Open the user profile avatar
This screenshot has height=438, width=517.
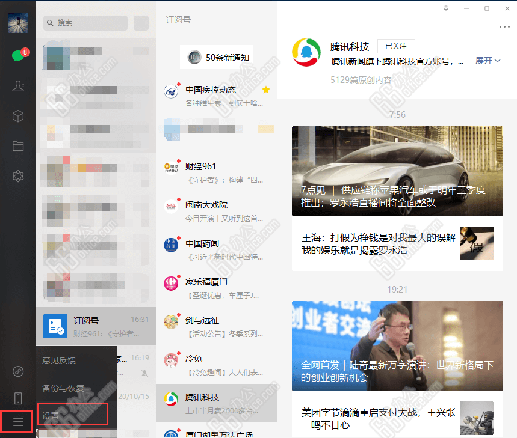point(18,23)
